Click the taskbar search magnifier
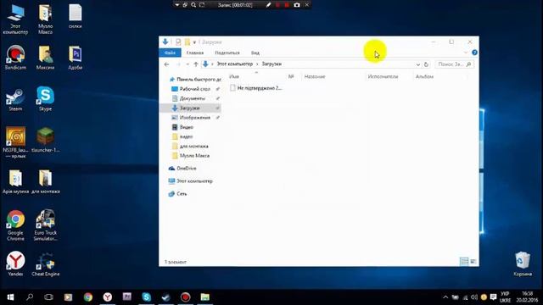The width and height of the screenshot is (543, 305). point(30,297)
